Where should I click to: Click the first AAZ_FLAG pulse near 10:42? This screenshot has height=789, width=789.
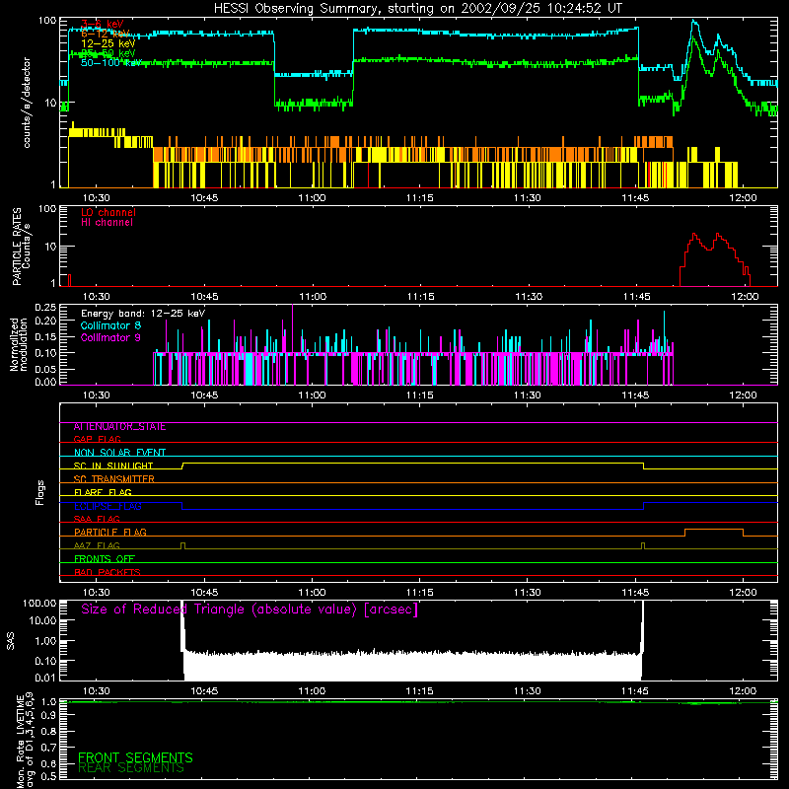(x=182, y=545)
